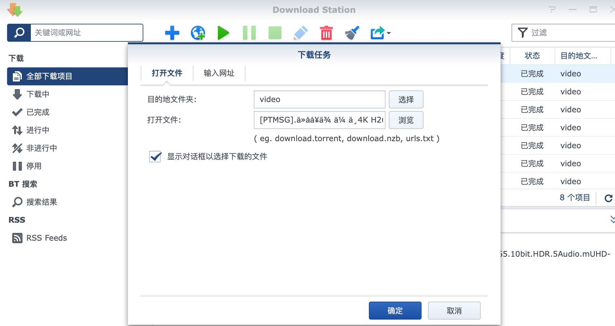Click the filter funnel icon

(x=522, y=33)
